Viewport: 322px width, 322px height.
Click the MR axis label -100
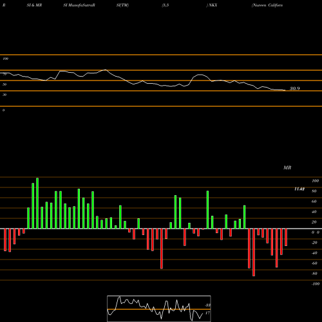point(316,284)
